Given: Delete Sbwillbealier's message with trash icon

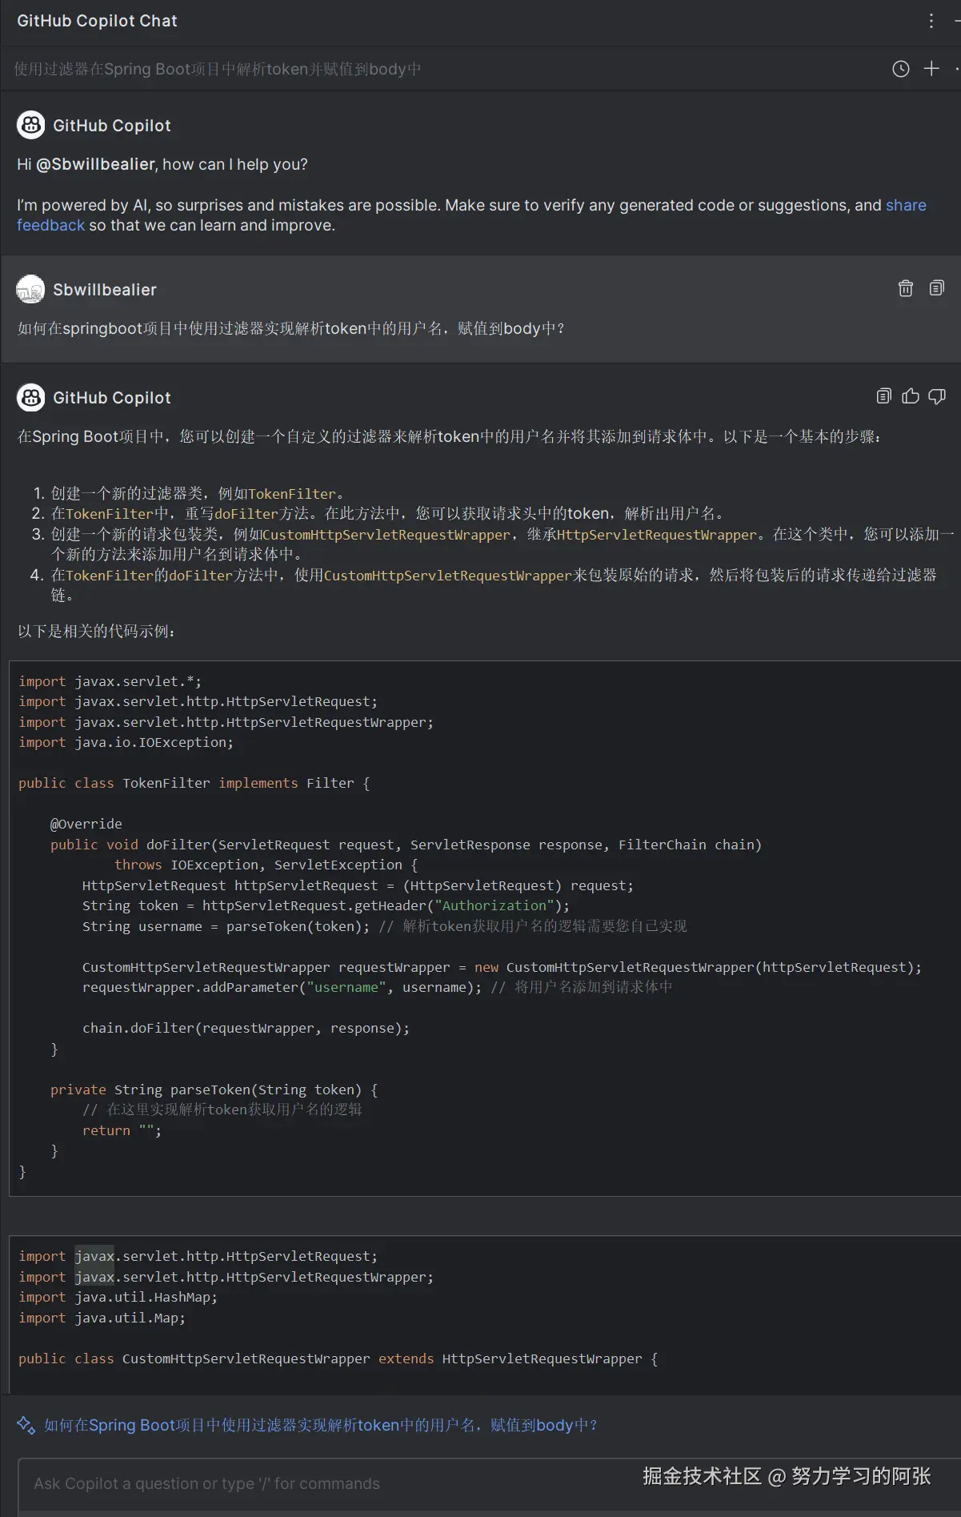Looking at the screenshot, I should (x=906, y=288).
